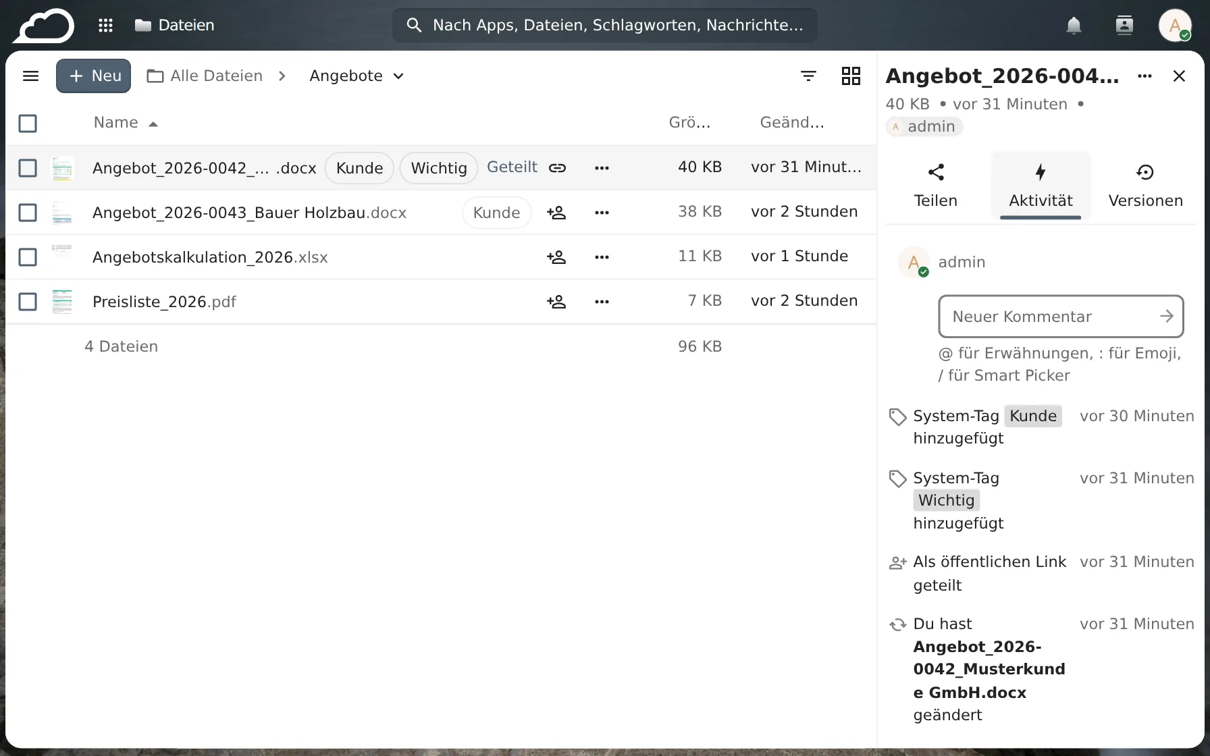Open sidebar three-dot actions menu
The image size is (1210, 756).
click(x=1145, y=76)
